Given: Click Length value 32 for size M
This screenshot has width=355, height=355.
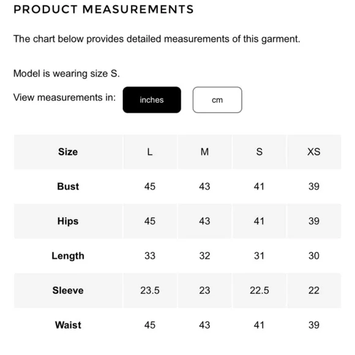Looking at the screenshot, I should tap(204, 256).
